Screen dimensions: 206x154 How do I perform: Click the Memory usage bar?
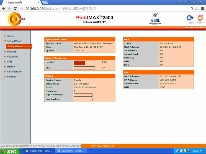click(84, 63)
